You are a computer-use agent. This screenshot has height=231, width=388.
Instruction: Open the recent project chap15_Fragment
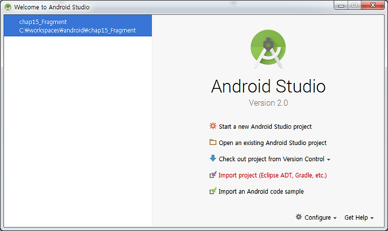coord(78,25)
